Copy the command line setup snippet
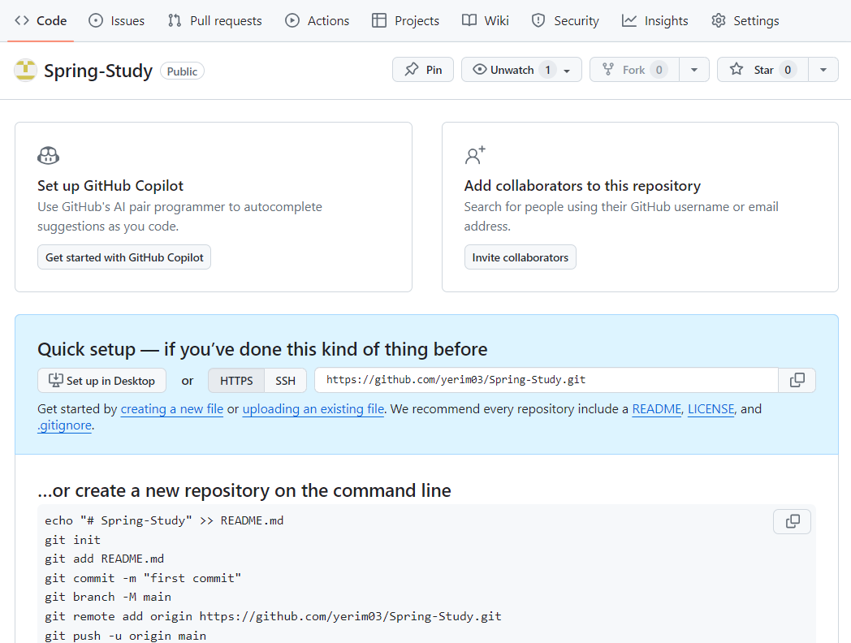This screenshot has height=643, width=851. tap(793, 521)
